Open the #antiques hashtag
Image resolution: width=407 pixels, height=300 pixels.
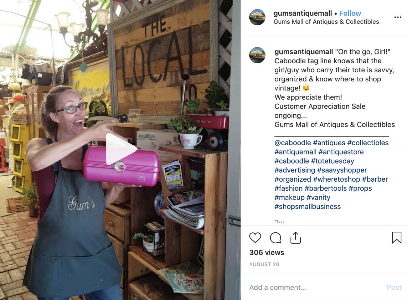tap(329, 143)
